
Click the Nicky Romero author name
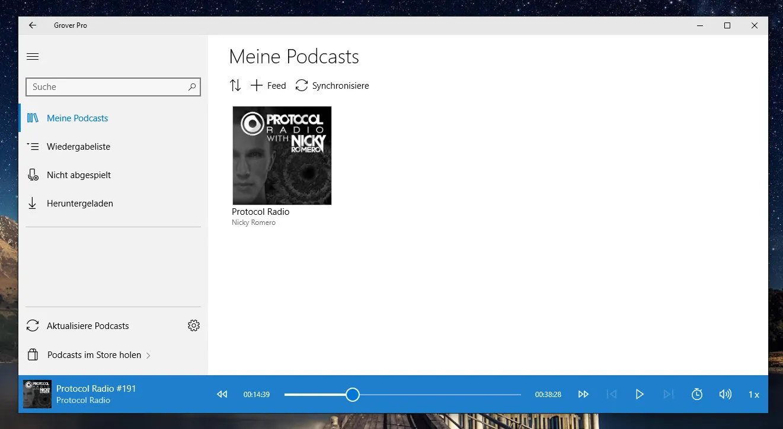click(x=254, y=222)
